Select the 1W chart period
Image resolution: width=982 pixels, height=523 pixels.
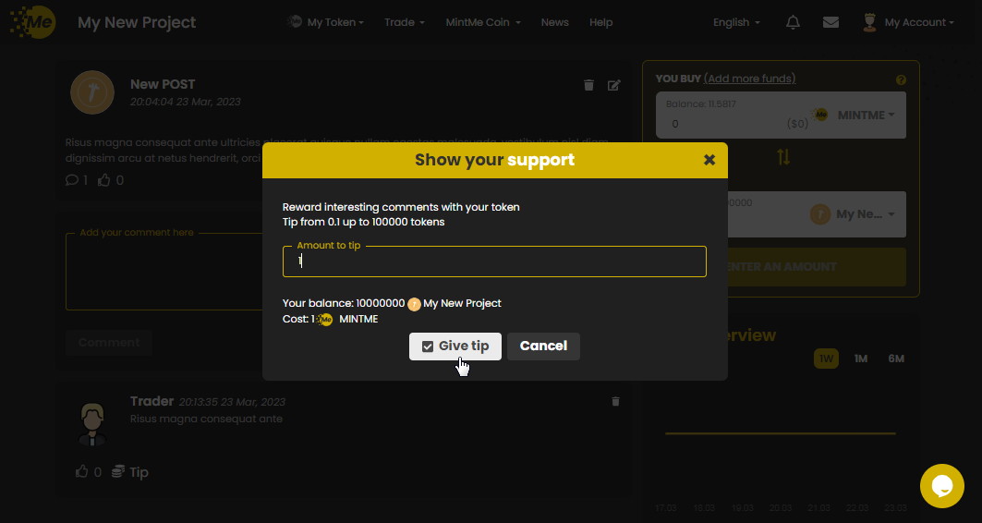tap(826, 359)
